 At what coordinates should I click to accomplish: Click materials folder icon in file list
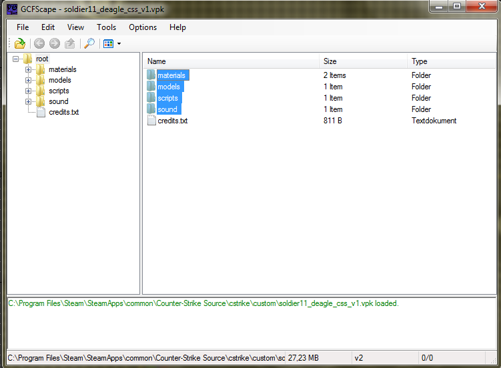(x=151, y=75)
